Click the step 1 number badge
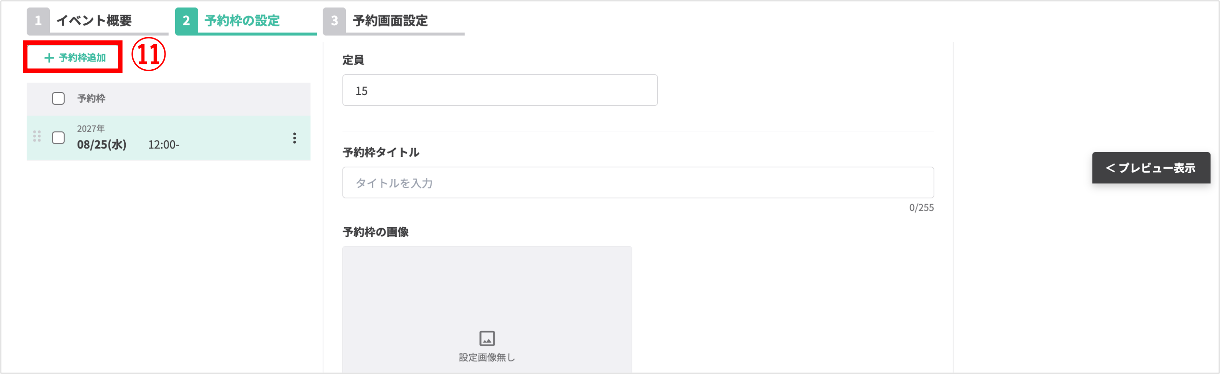The image size is (1221, 374). [x=38, y=21]
